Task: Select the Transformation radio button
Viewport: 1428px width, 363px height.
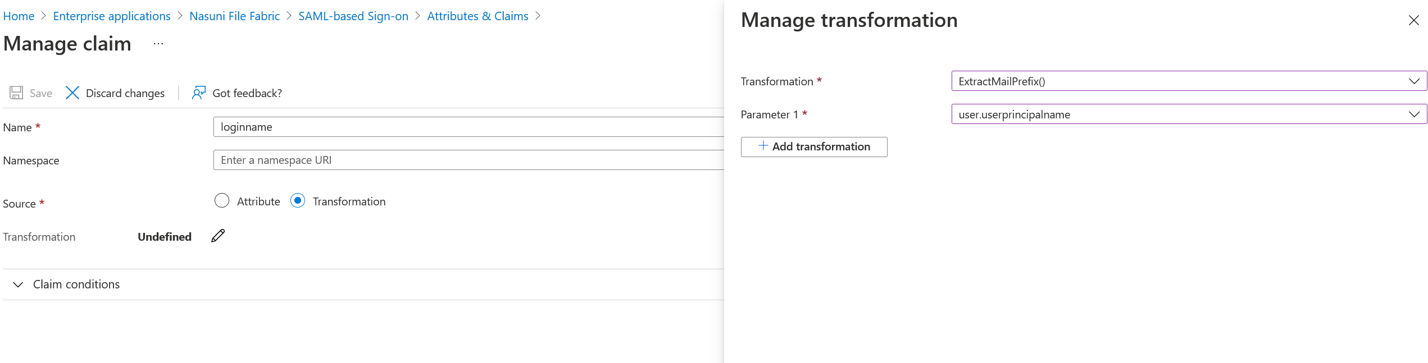Action: pos(298,201)
